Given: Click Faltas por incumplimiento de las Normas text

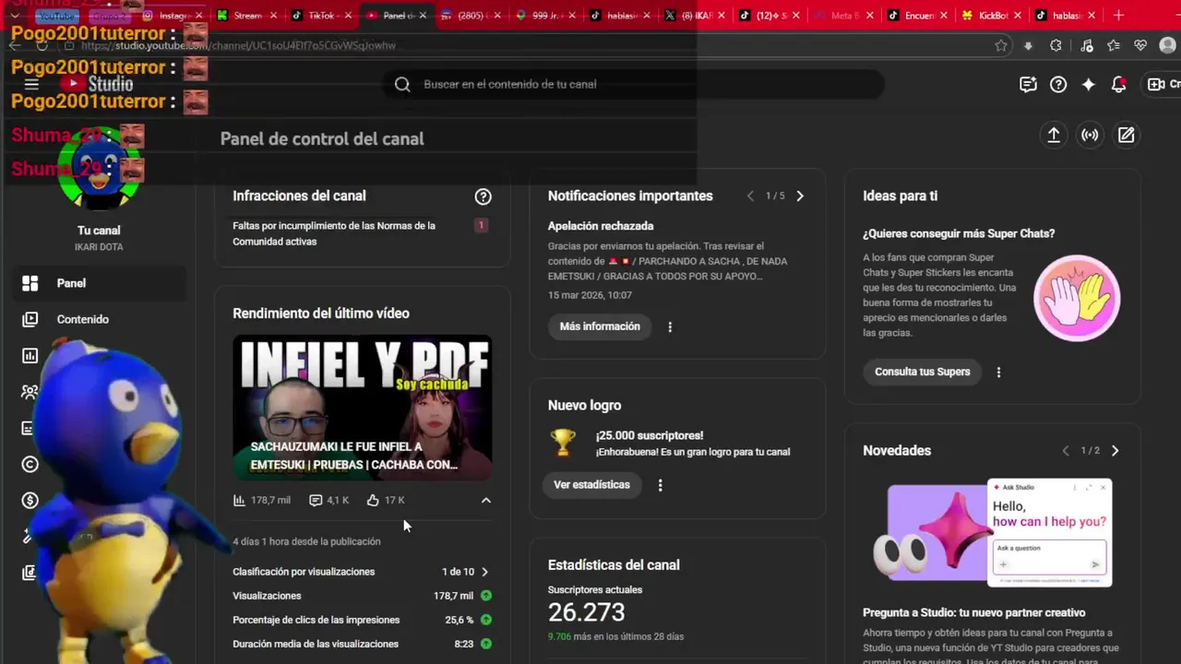Looking at the screenshot, I should click(x=334, y=233).
